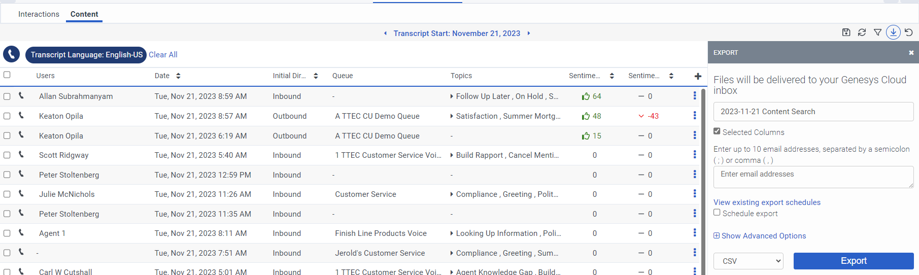Check the select-all rows checkbox
This screenshot has height=275, width=919.
pos(7,75)
